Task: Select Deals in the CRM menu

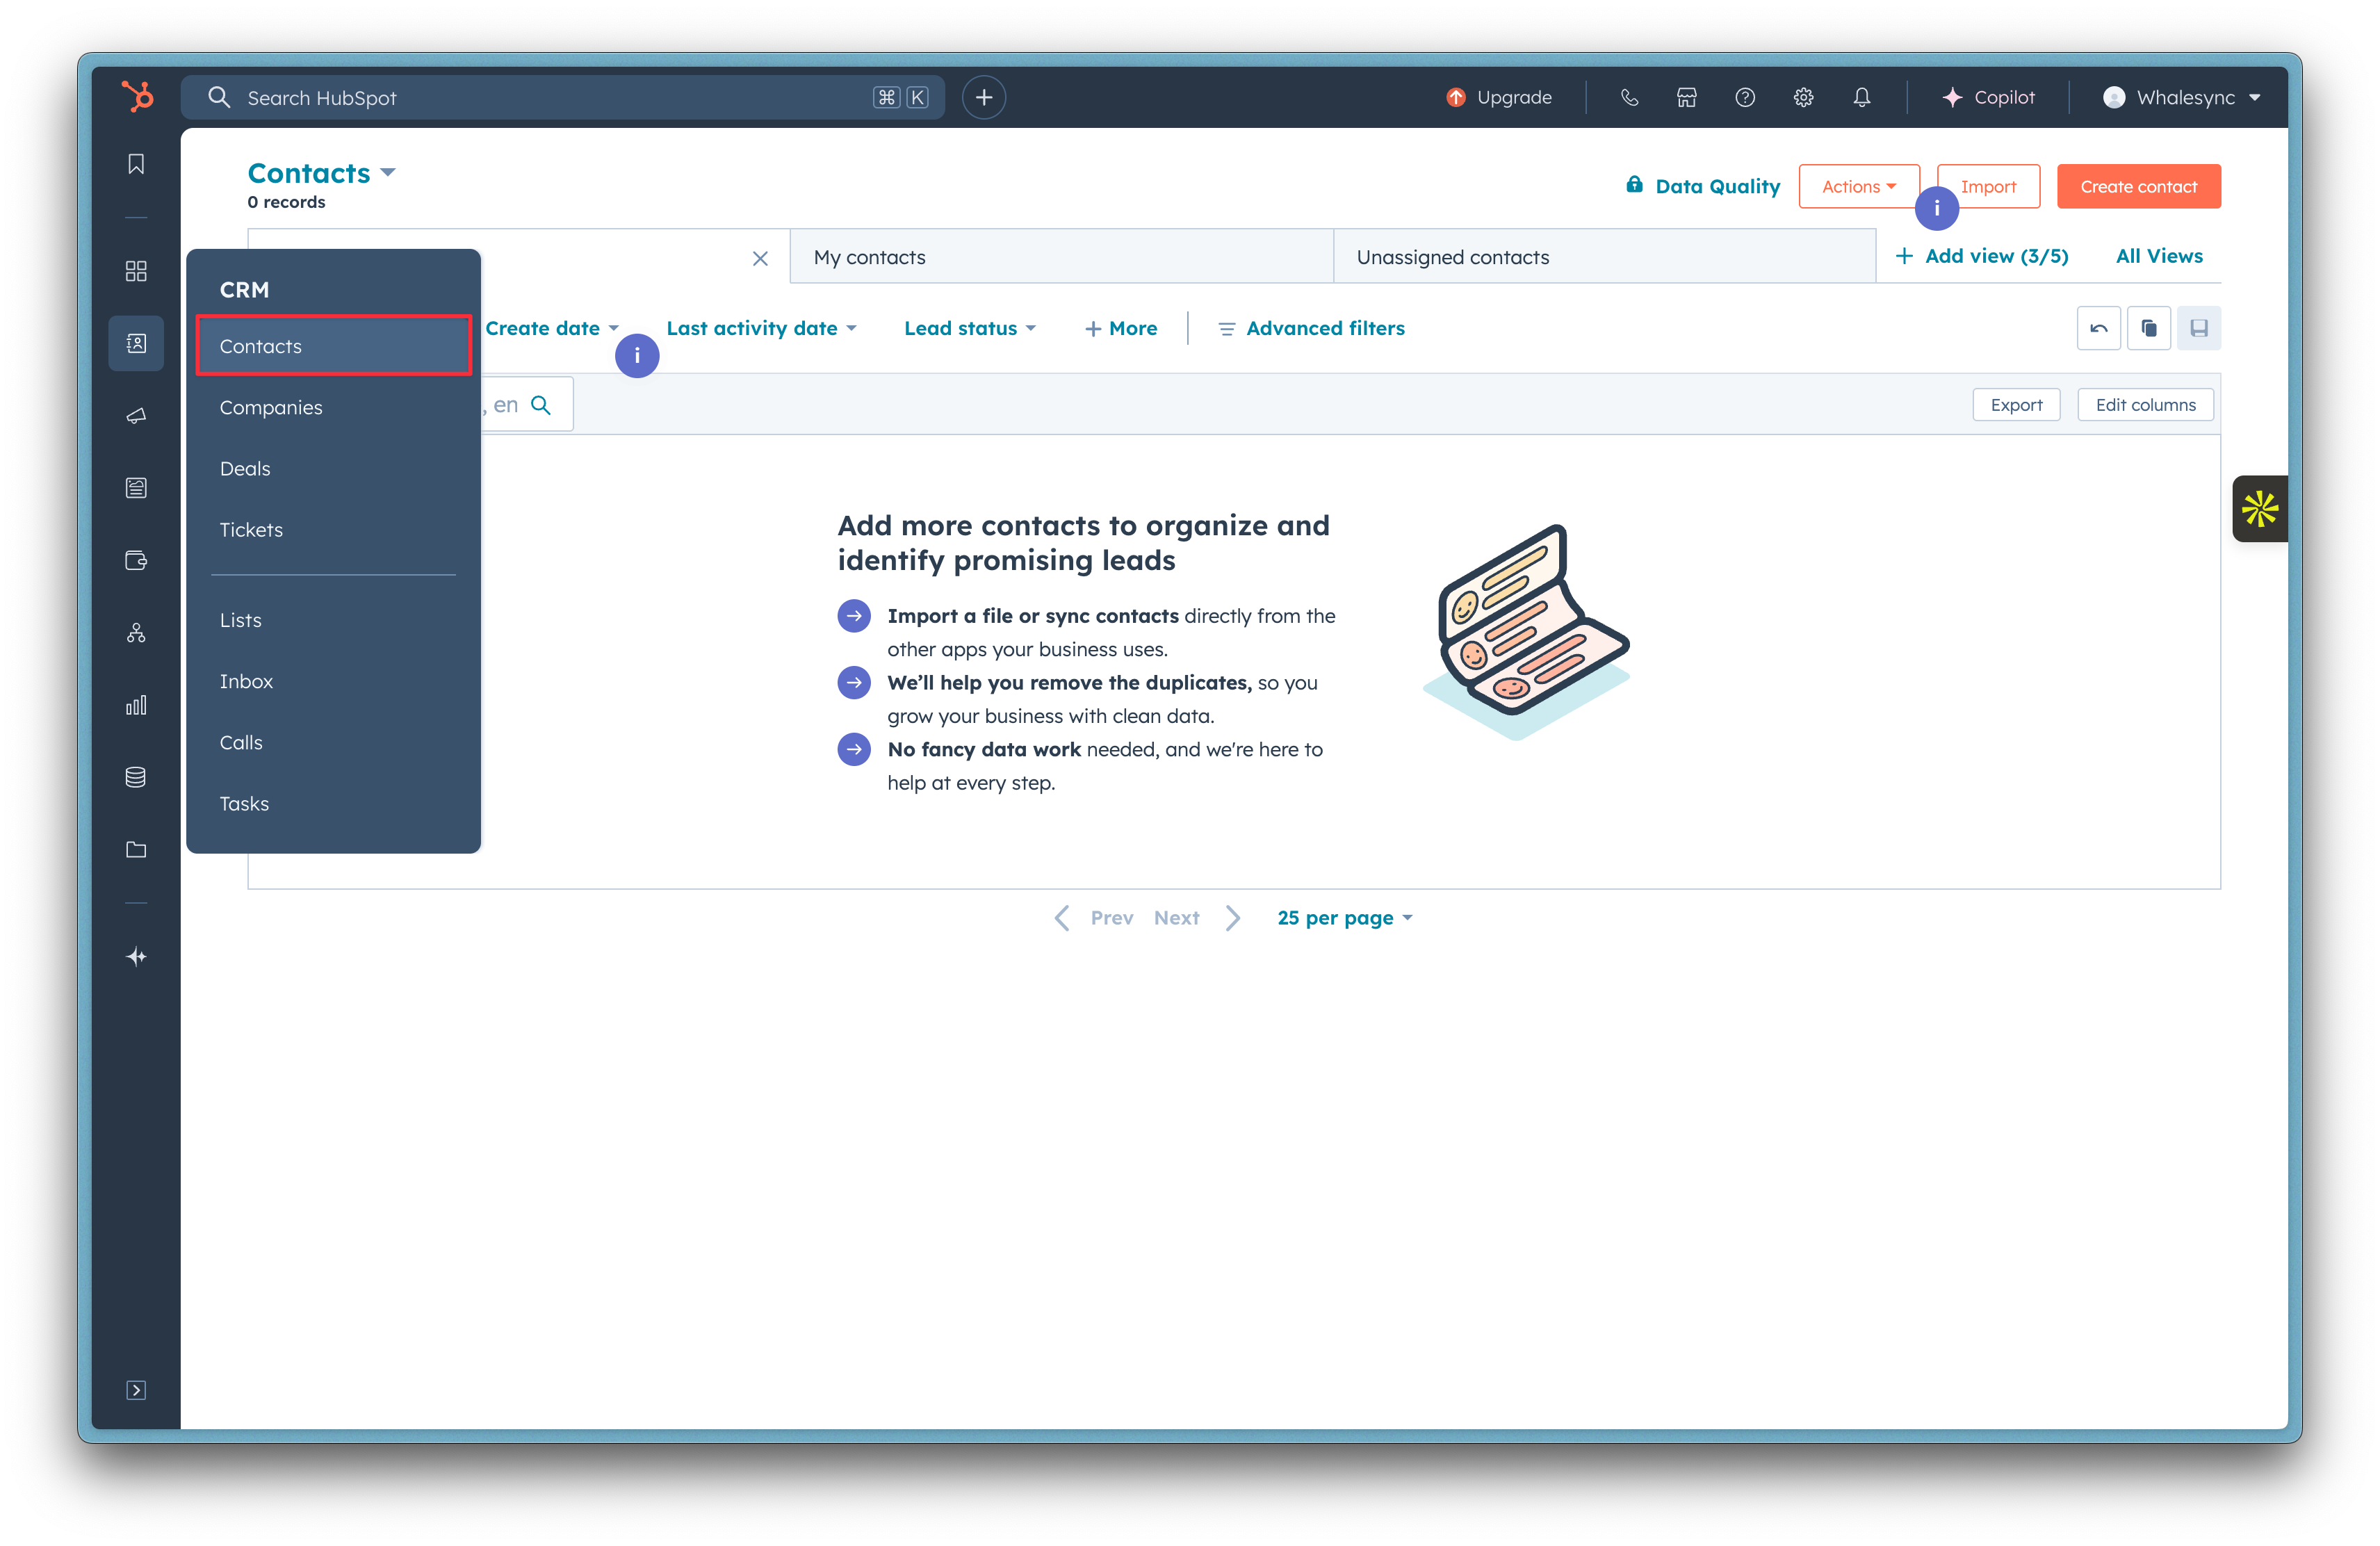Action: click(334, 468)
